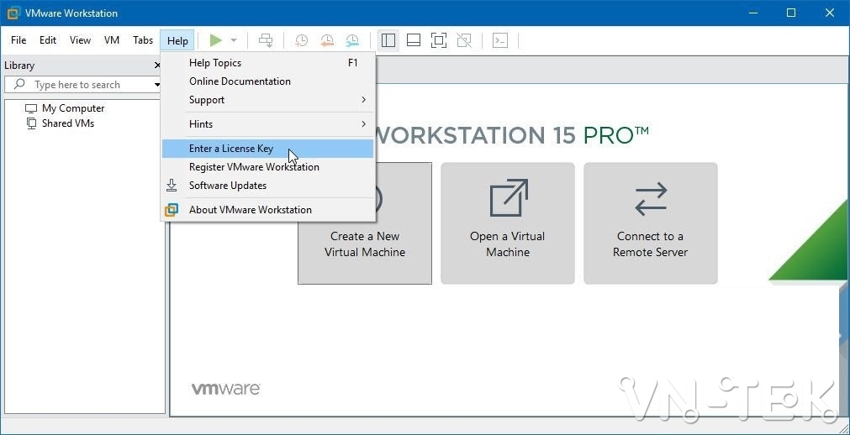Click the Manage Snapshots icon

[x=352, y=40]
